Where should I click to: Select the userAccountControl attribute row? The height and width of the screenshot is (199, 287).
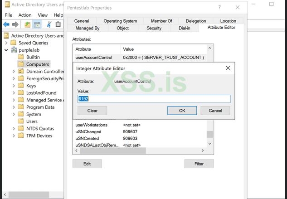[x=141, y=58]
